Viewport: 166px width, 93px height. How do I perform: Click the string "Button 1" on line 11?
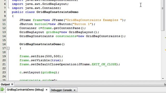[x=82, y=24]
